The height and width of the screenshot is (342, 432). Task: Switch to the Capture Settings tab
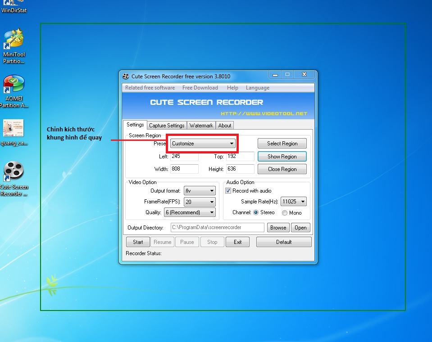[x=167, y=126]
